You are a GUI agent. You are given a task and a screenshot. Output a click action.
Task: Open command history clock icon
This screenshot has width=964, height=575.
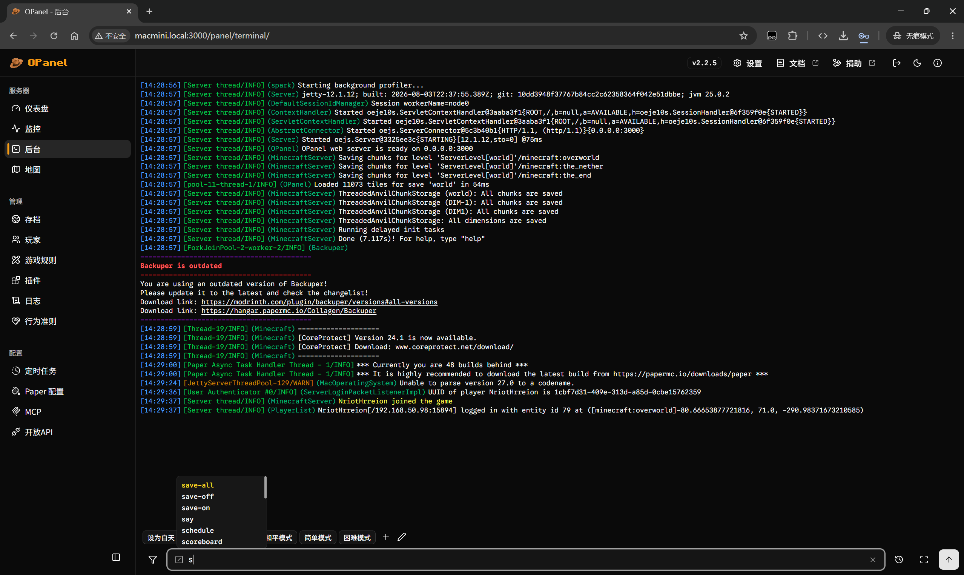click(899, 560)
